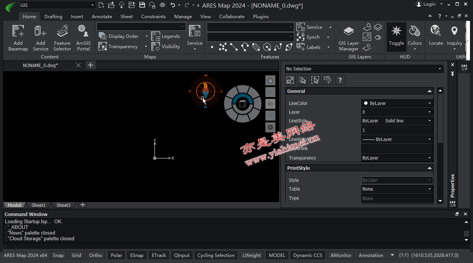Click the Undo arrow icon
473x263 pixels.
pyautogui.click(x=173, y=5)
